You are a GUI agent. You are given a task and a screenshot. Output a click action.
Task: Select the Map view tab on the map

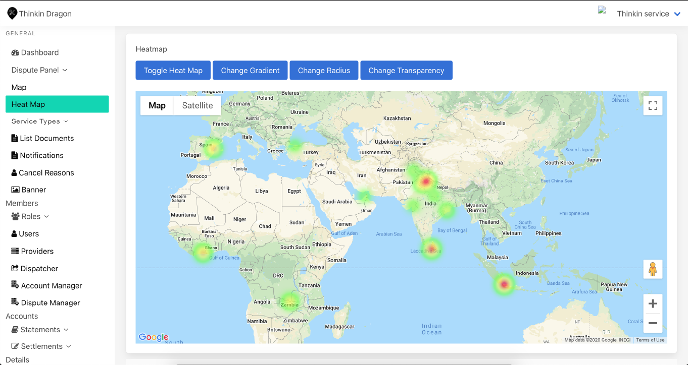coord(157,105)
